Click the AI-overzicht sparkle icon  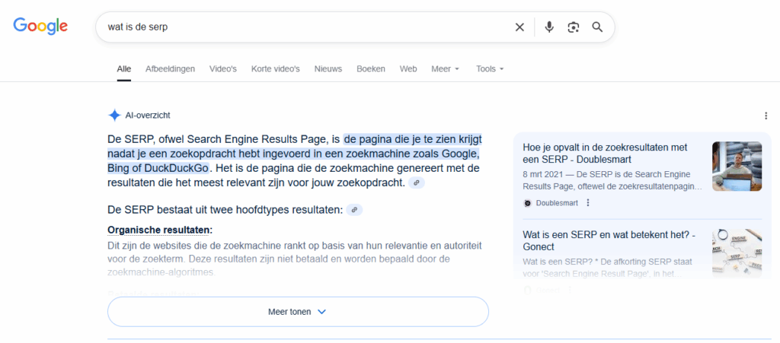coord(114,115)
